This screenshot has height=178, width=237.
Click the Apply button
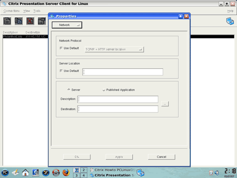pyautogui.click(x=119, y=157)
